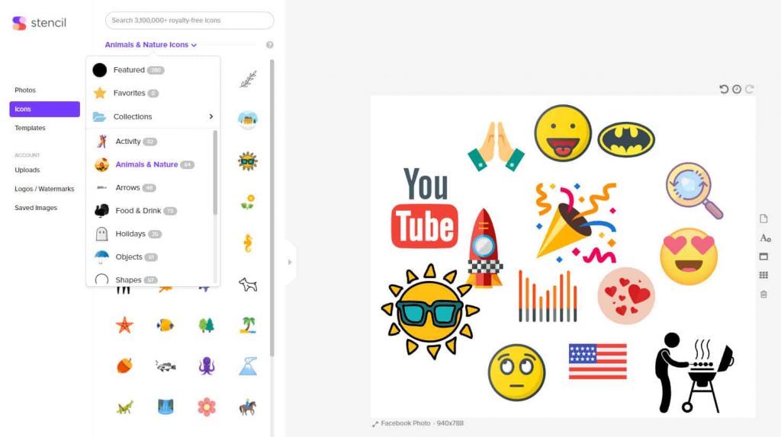
Task: Pick the spotted fish icon
Action: click(166, 366)
